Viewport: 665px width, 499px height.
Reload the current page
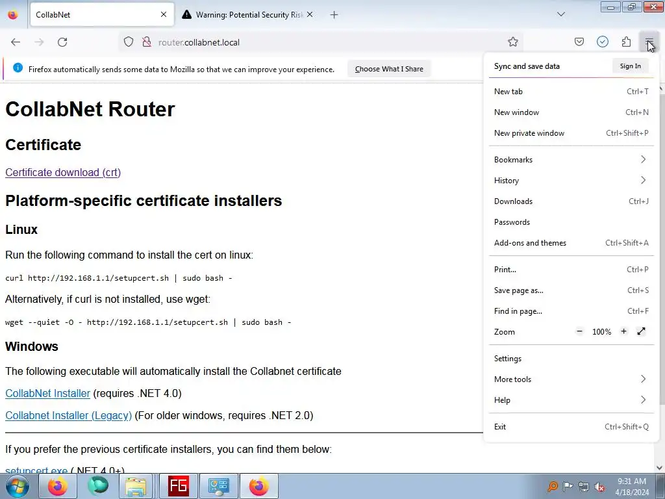pos(62,42)
